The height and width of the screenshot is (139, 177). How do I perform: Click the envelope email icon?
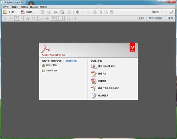click(x=69, y=12)
